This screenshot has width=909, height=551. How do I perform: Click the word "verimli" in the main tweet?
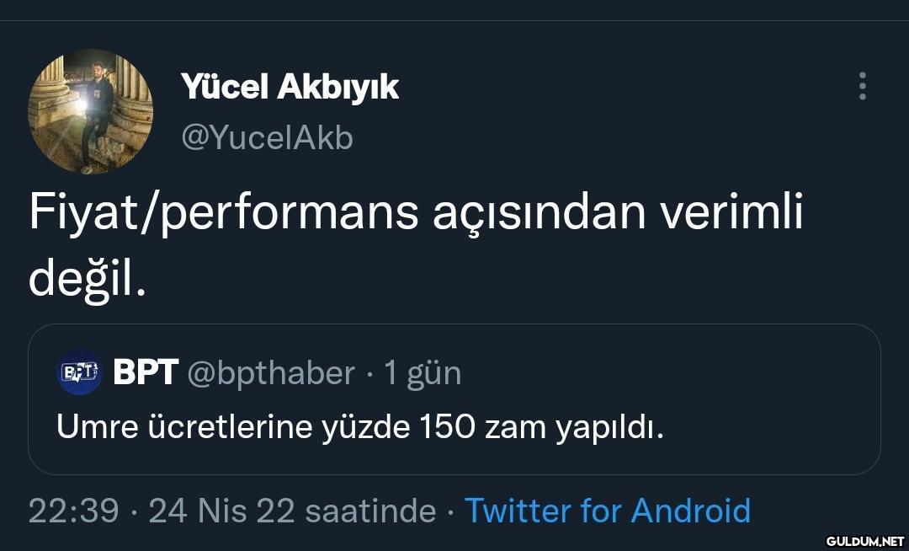(x=730, y=214)
